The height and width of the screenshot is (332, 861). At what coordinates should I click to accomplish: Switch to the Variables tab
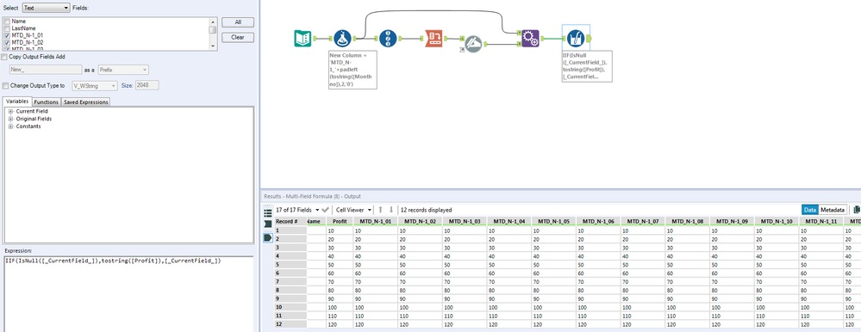coord(17,101)
